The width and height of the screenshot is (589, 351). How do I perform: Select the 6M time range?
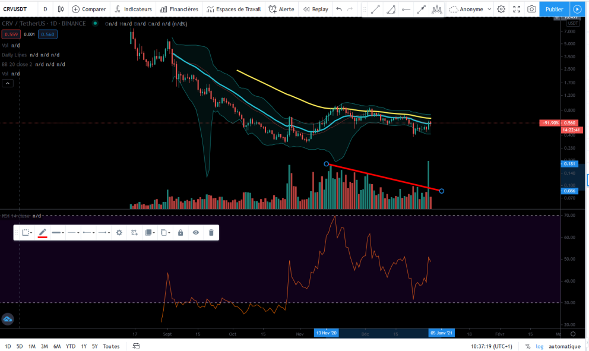[57, 346]
